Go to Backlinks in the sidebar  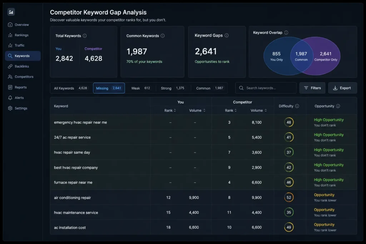click(23, 66)
